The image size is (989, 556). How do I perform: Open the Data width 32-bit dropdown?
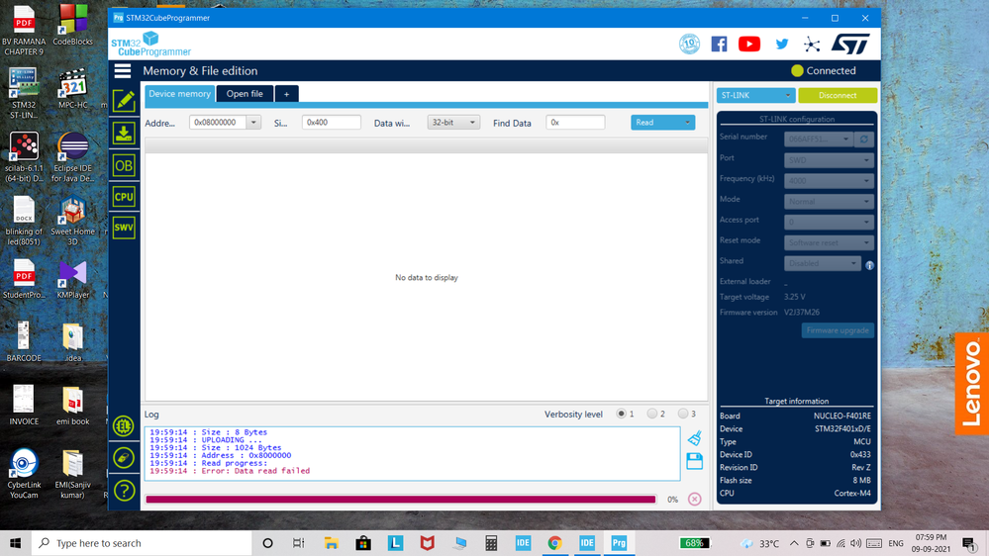[x=453, y=123]
